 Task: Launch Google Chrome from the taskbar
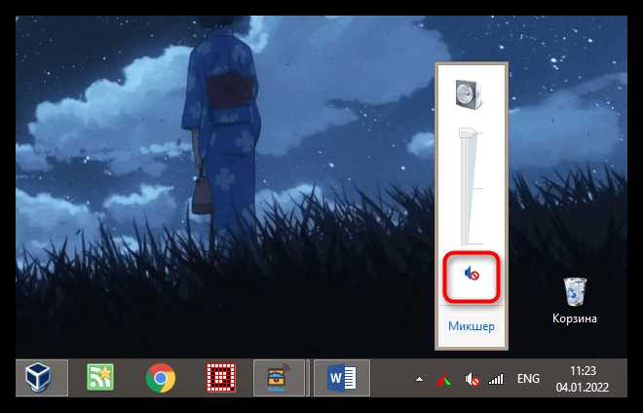[x=161, y=378]
